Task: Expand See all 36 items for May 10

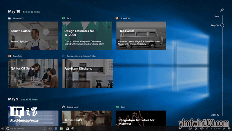Action: pos(31,12)
